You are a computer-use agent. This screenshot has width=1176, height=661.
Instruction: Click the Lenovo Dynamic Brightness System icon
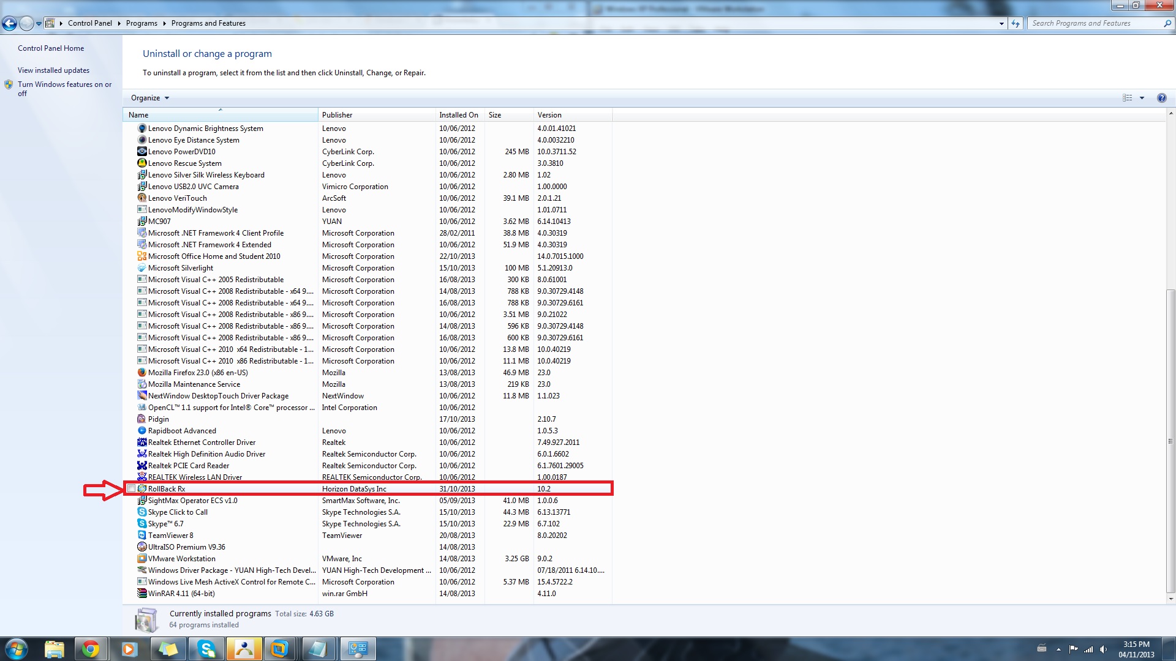point(142,129)
